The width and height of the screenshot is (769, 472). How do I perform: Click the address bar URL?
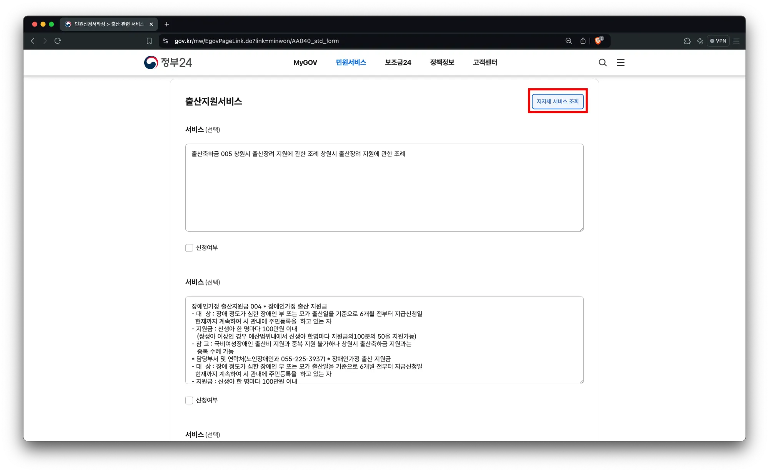tap(256, 41)
